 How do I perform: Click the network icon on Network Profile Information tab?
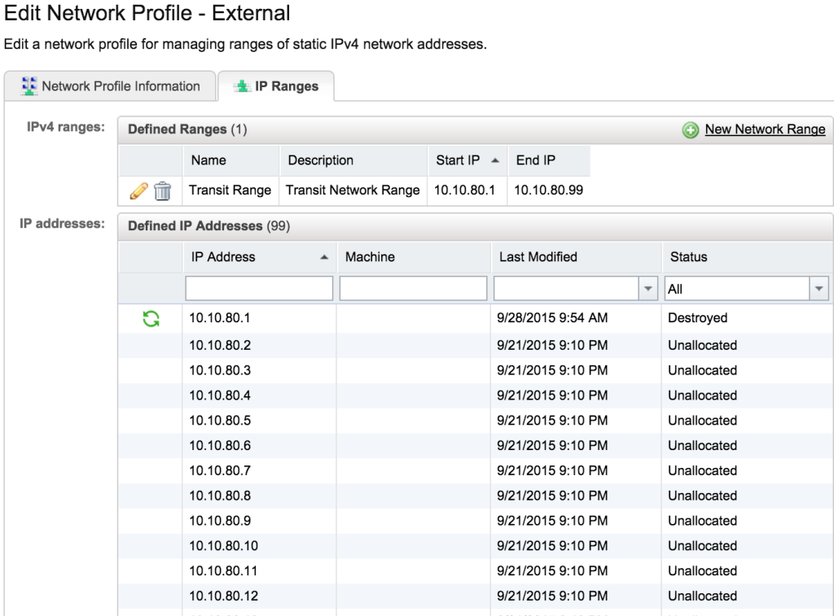[29, 85]
